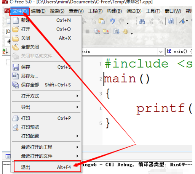Click the hand breakpoint toolbar icon
The image size is (195, 174).
tap(125, 31)
